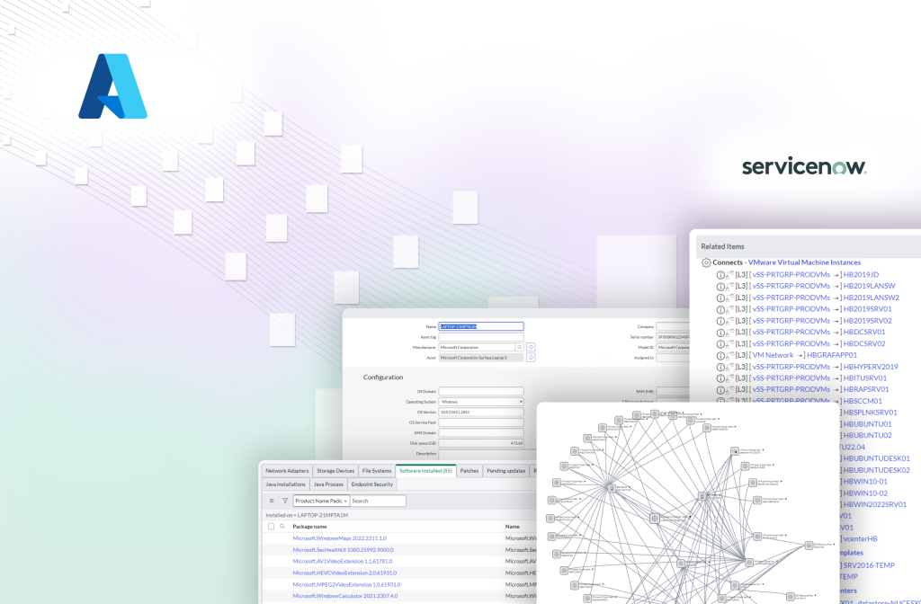This screenshot has height=604, width=921.
Task: Click the list layout icon left of the filter
Action: 271,501
